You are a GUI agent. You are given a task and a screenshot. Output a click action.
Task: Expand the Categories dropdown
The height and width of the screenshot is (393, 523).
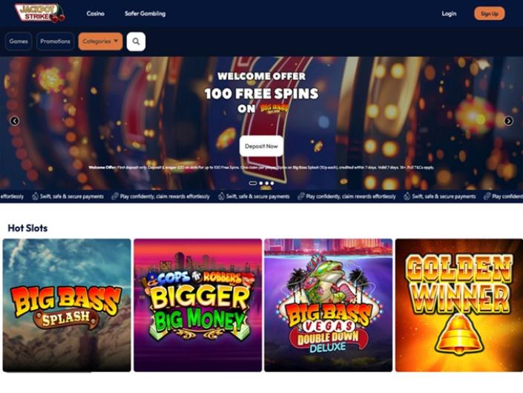100,42
